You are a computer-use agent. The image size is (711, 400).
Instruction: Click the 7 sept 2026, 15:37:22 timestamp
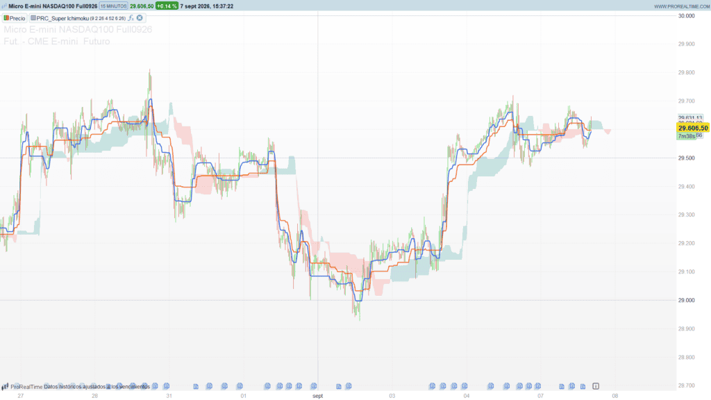pos(207,6)
